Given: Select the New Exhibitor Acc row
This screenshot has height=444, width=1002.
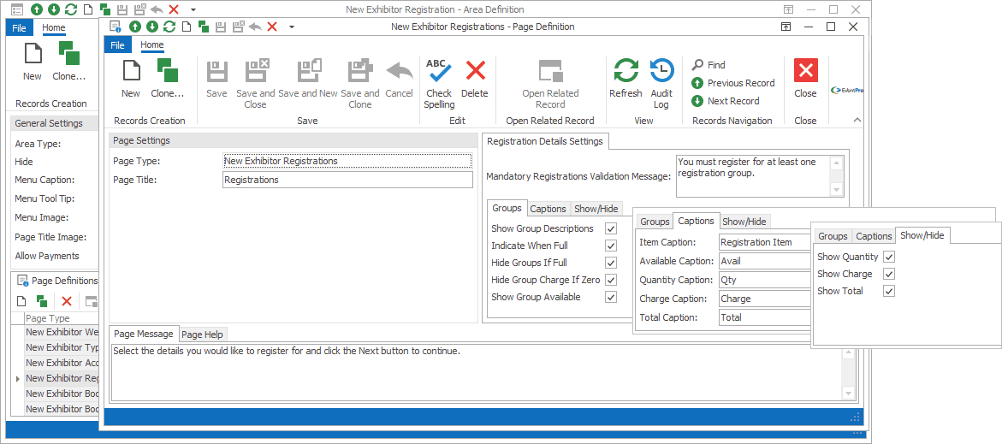Looking at the screenshot, I should (62, 363).
